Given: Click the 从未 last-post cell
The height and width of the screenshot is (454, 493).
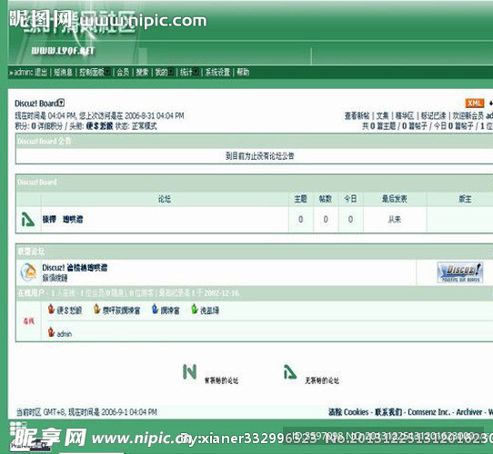Looking at the screenshot, I should pos(395,219).
